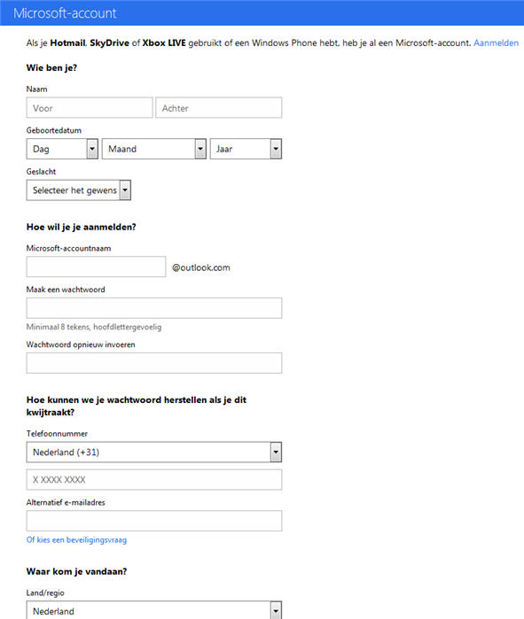524x619 pixels.
Task: Open the Dag birth day dropdown
Action: 62,149
